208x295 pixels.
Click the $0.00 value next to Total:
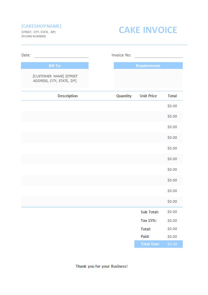(172, 229)
